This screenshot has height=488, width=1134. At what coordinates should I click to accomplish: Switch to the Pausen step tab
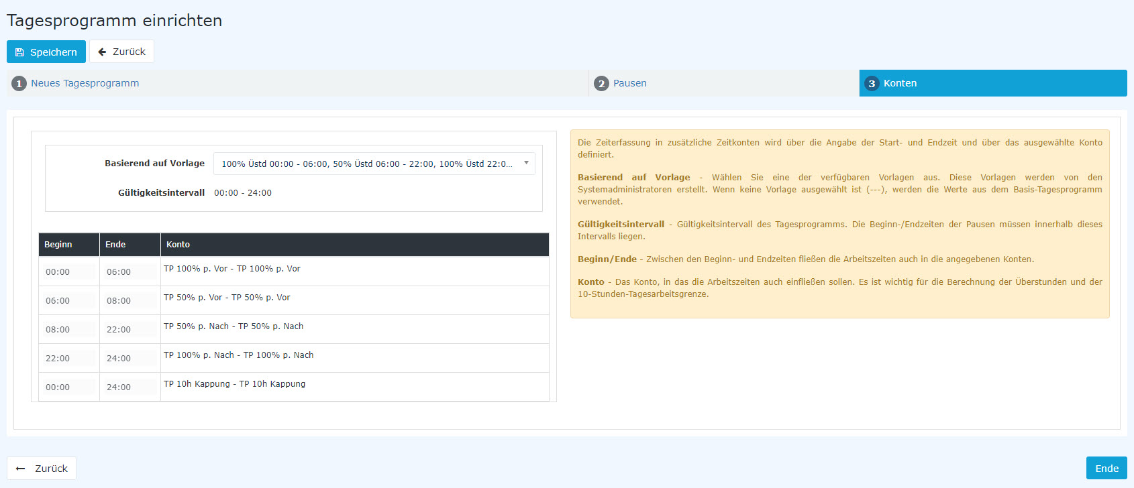[629, 83]
